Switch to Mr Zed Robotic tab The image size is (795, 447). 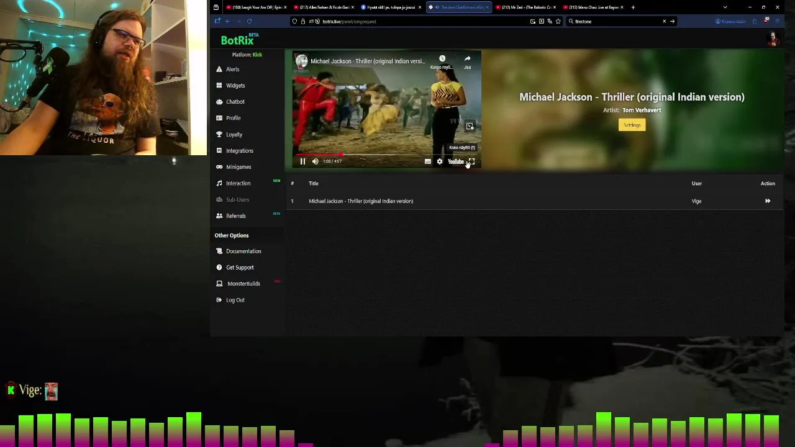525,7
